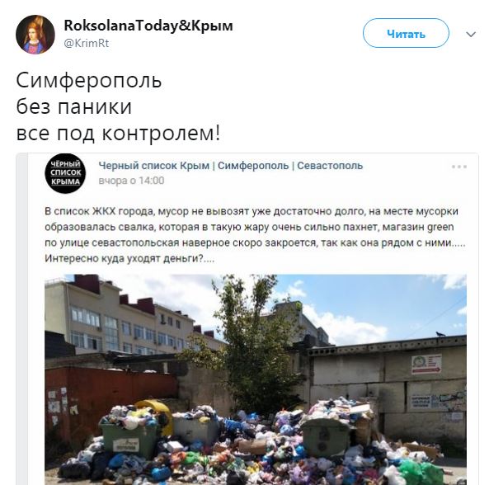Image resolution: width=489 pixels, height=485 pixels.
Task: Click the post line Интересно куда уходят деньги
Action: [129, 258]
